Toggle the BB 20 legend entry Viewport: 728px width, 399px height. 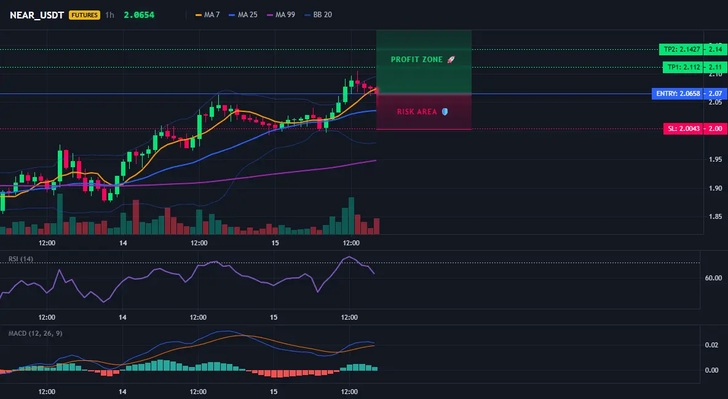click(318, 15)
